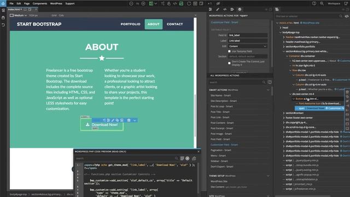Open the element code panel icon
This screenshot has width=350, height=197.
tap(225, 9)
